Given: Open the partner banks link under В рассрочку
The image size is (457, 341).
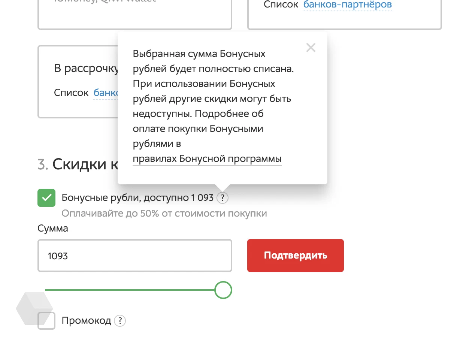Looking at the screenshot, I should (106, 93).
